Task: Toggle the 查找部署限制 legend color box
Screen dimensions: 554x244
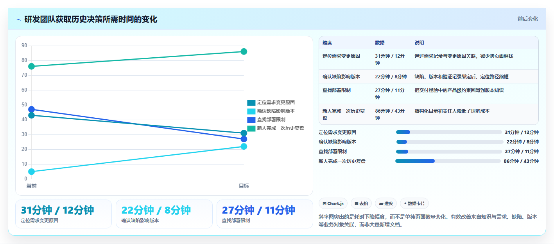Action: click(x=251, y=120)
